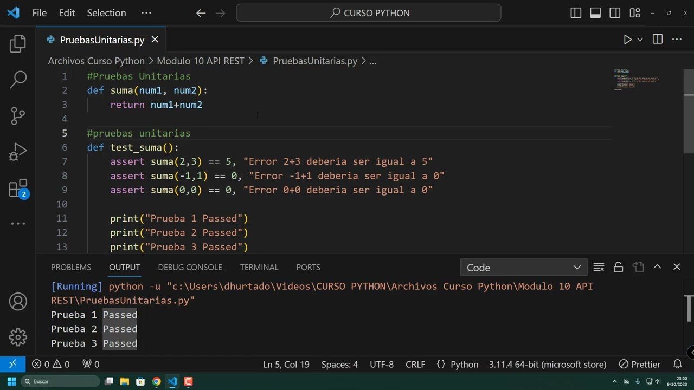Show hidden system tray icons chevron
Screen dimensions: 694x390
coord(615,381)
